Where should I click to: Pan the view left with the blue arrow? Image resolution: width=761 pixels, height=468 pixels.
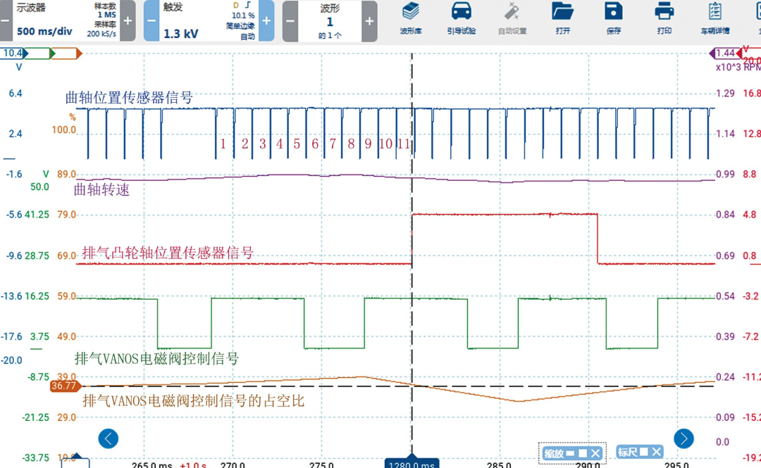click(x=109, y=438)
